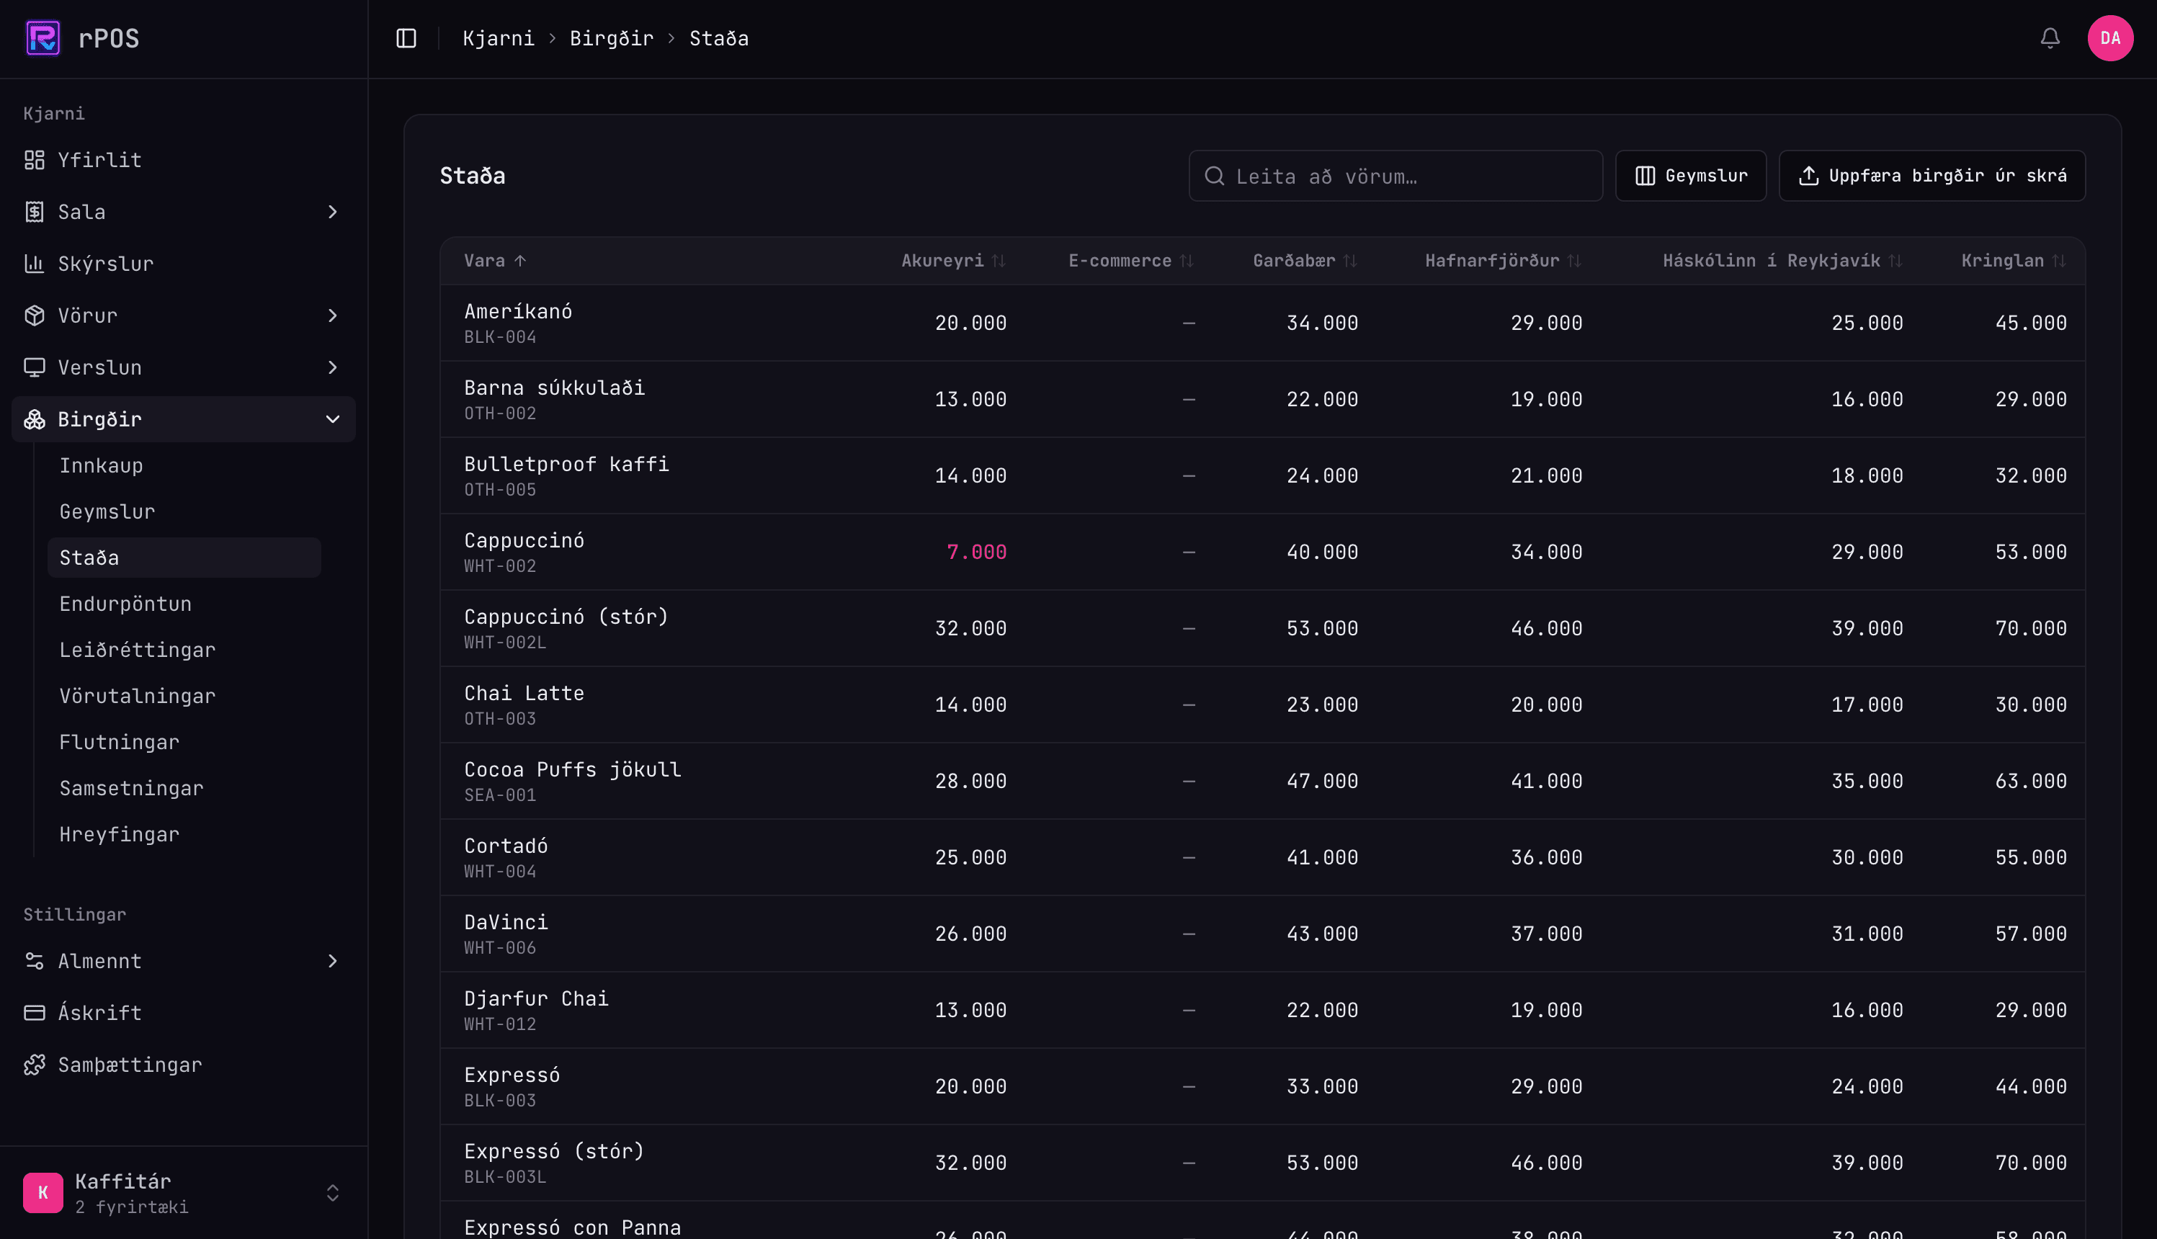Click Cocoa Puffs jökull product name
Image resolution: width=2157 pixels, height=1239 pixels.
coord(573,770)
